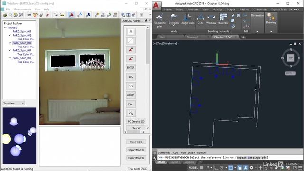This screenshot has height=171, width=304.
Task: Open the Annotate ribbon tab
Action: [192, 9]
